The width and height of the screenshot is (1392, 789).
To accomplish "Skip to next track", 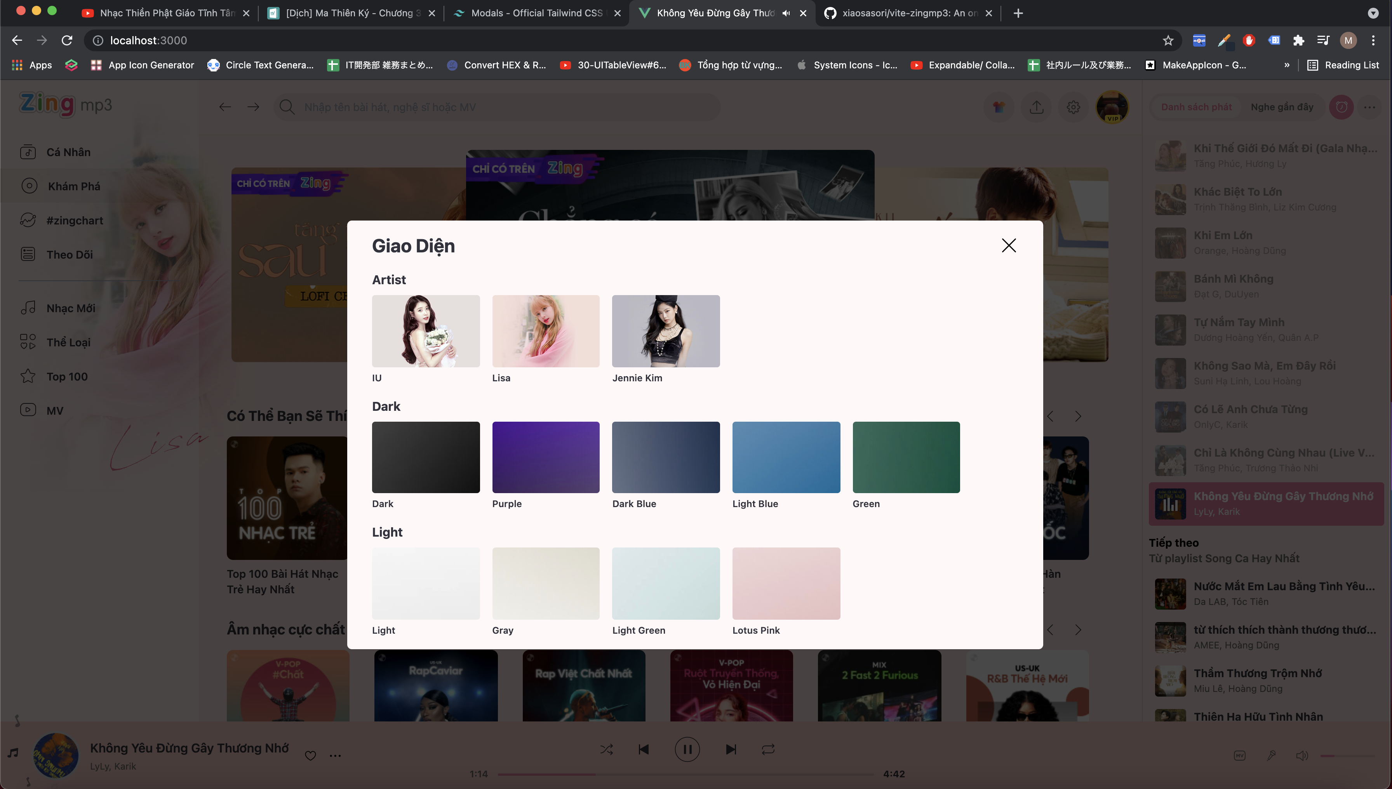I will (731, 749).
